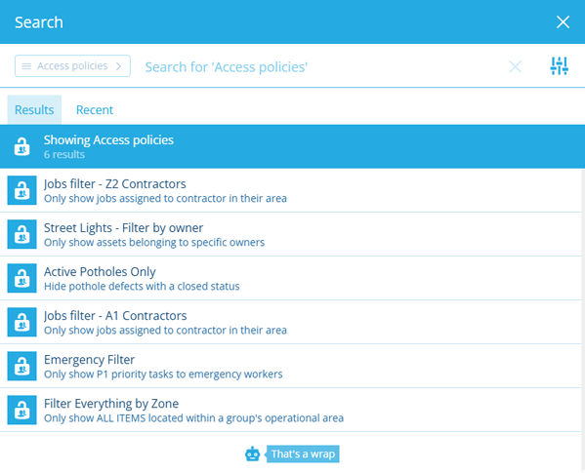585x473 pixels.
Task: Clear the search field with the X icon
Action: pos(516,66)
